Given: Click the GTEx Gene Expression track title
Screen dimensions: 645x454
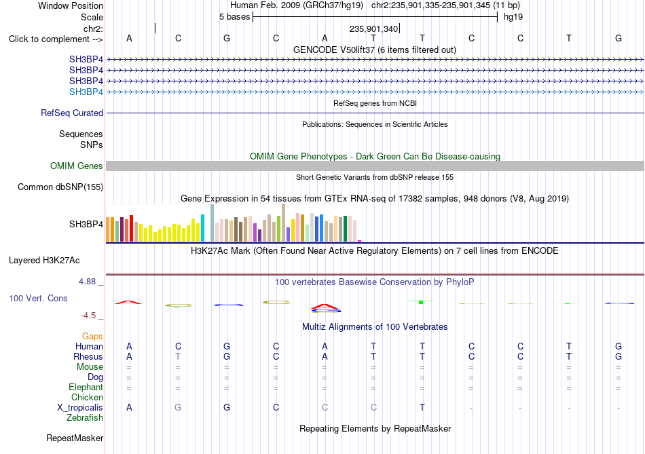Looking at the screenshot, I should (375, 199).
